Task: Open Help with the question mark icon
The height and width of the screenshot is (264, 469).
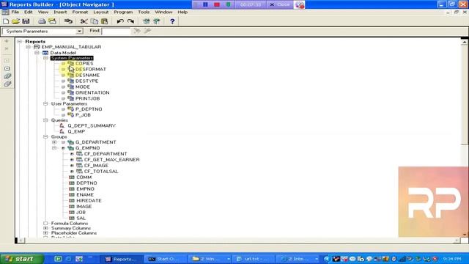Action: pyautogui.click(x=172, y=21)
